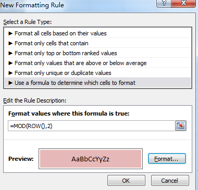Screen dimensions: 198x190
Task: Select Use a formula to determine cells
Action: tap(97, 83)
